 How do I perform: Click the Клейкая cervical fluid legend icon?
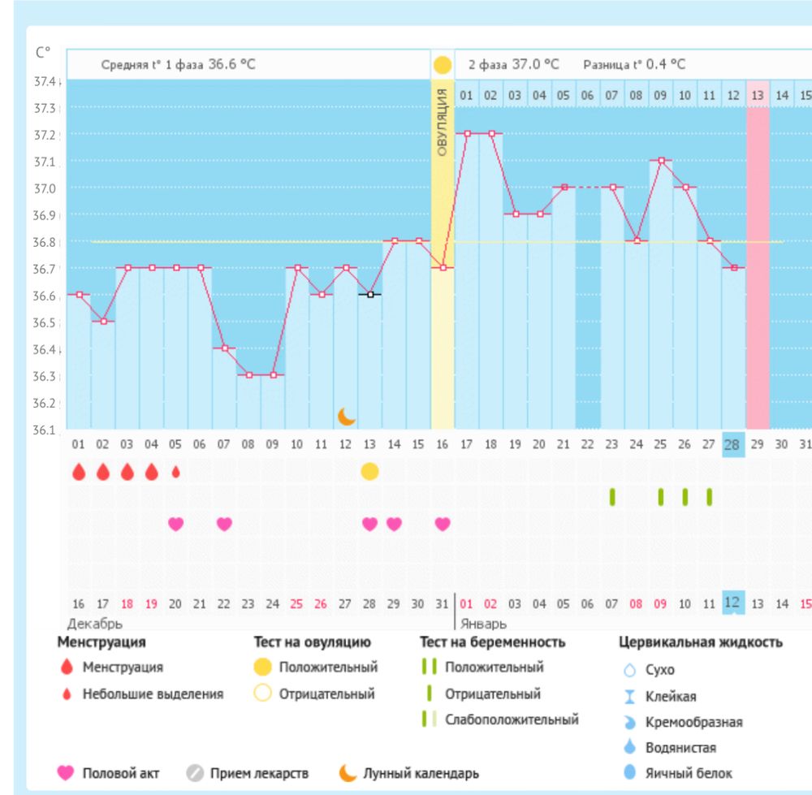[x=630, y=696]
